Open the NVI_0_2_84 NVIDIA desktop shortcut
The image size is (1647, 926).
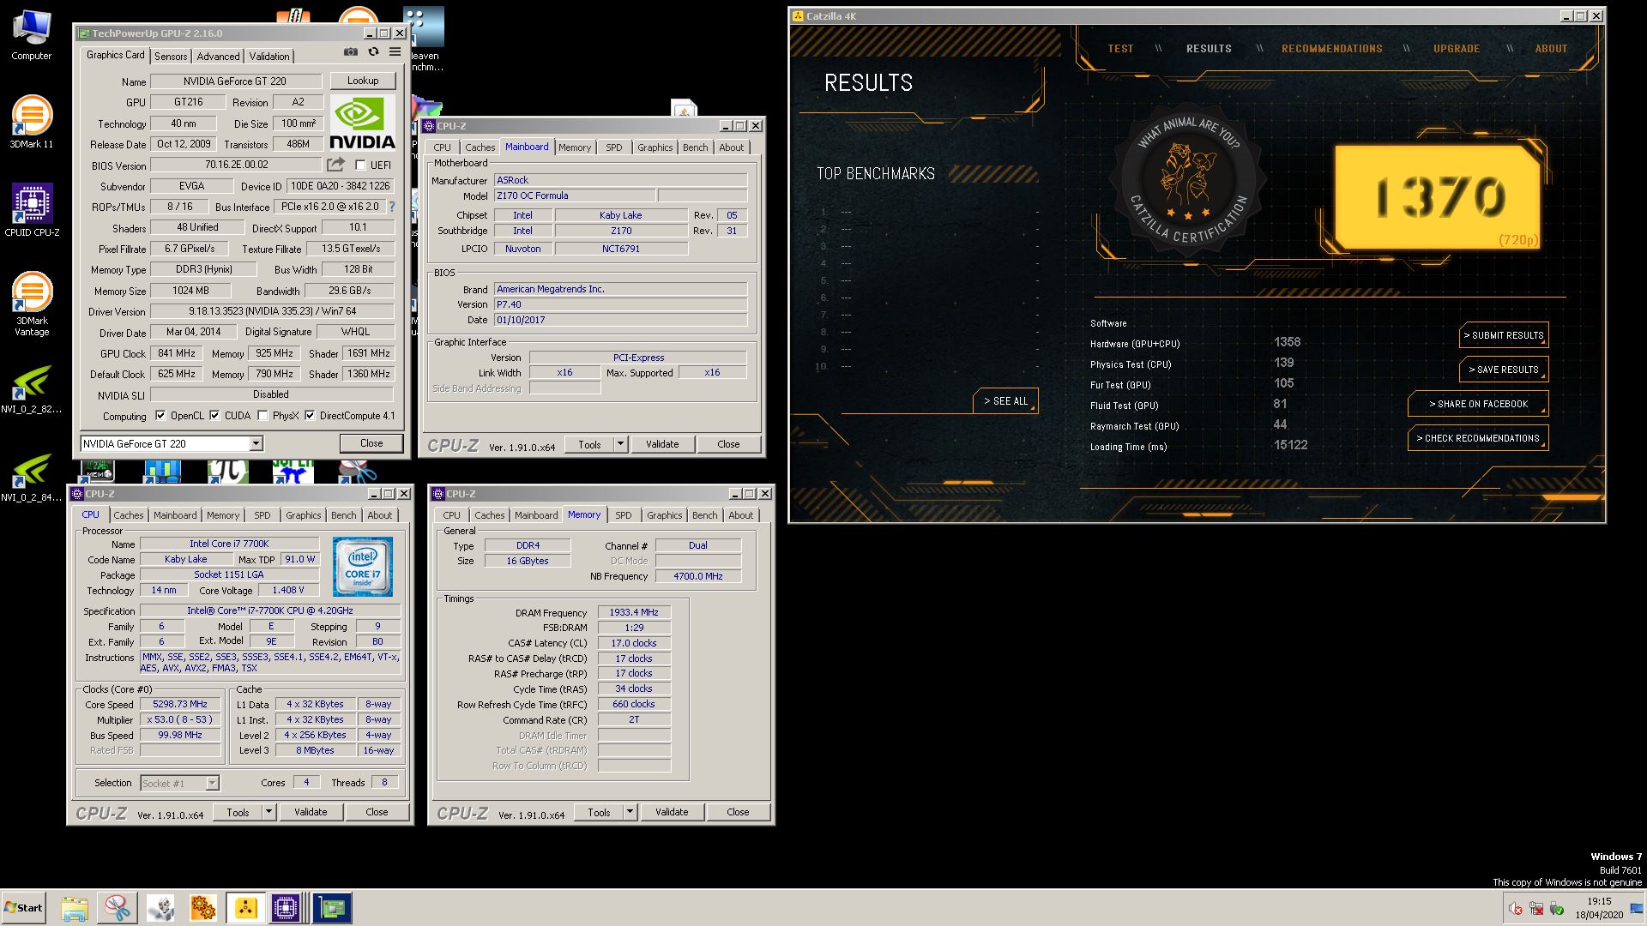(x=32, y=478)
